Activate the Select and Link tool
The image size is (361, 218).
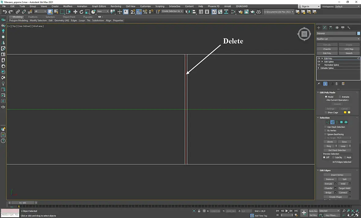[18, 12]
